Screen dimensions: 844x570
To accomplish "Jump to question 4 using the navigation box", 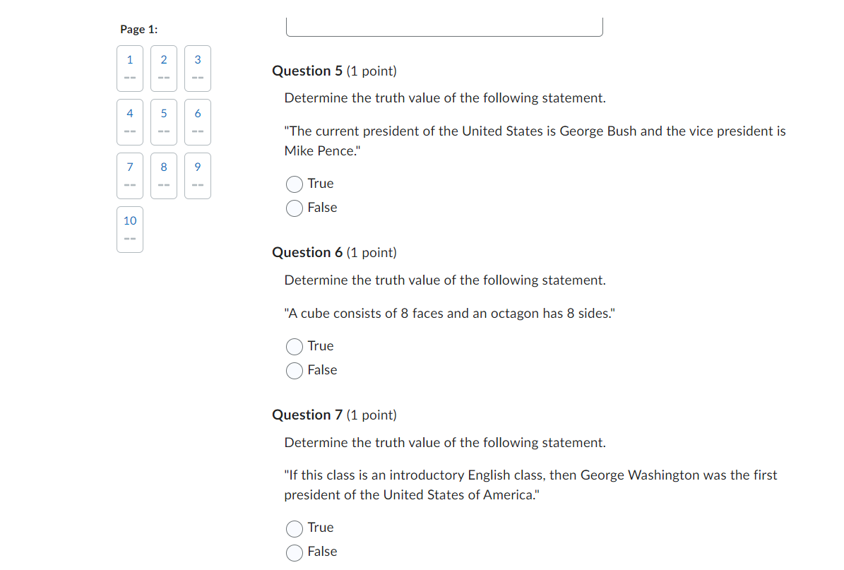I will pos(130,121).
